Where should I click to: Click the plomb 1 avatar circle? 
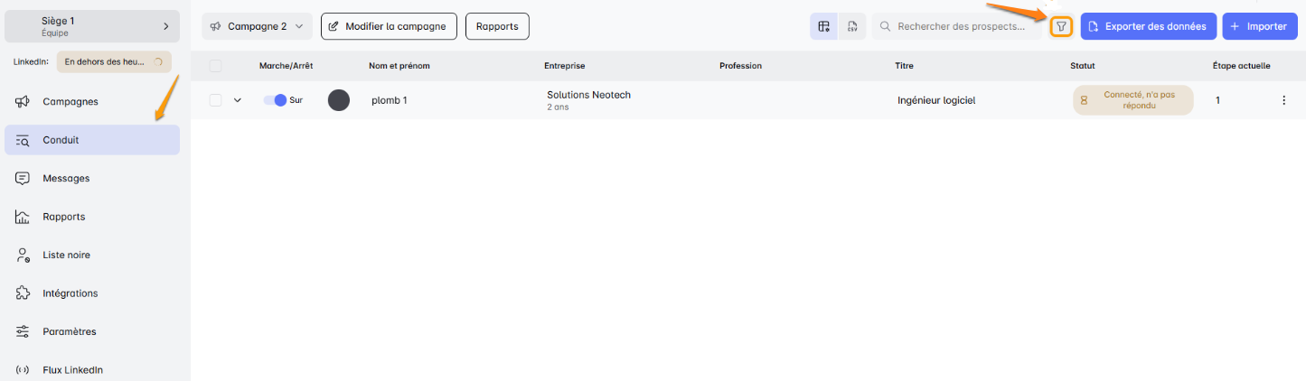click(339, 100)
